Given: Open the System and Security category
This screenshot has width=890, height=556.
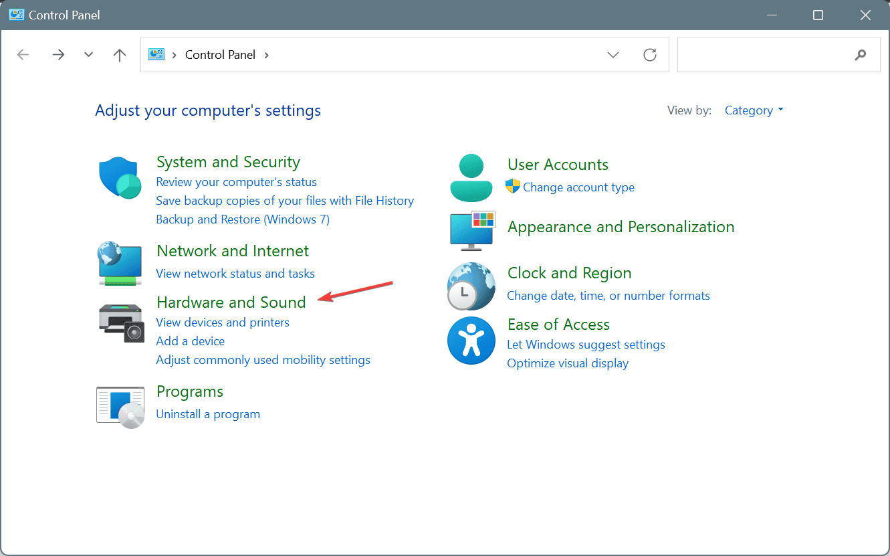Looking at the screenshot, I should pos(228,162).
